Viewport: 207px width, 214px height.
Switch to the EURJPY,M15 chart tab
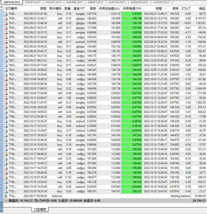click(33, 2)
